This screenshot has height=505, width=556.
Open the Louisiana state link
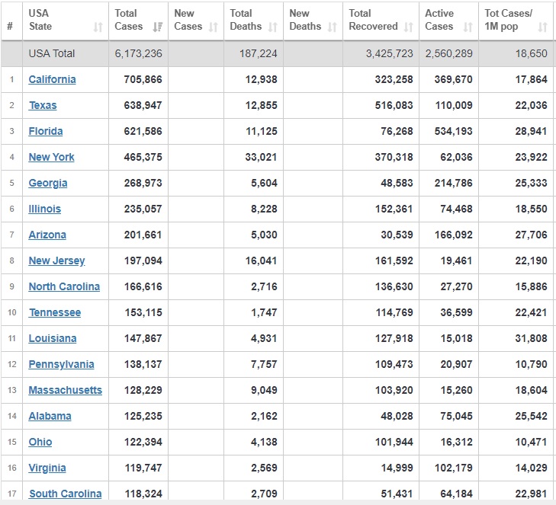pos(53,338)
